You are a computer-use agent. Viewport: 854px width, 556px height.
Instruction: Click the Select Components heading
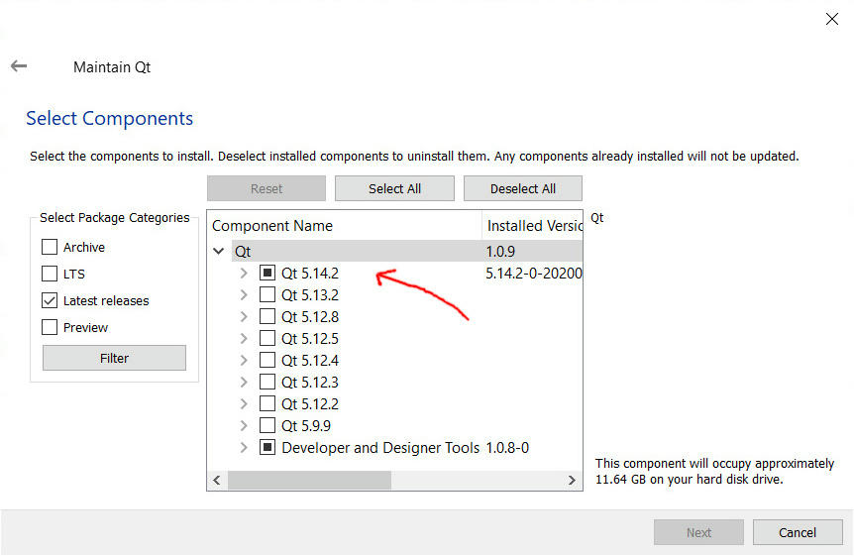point(109,118)
